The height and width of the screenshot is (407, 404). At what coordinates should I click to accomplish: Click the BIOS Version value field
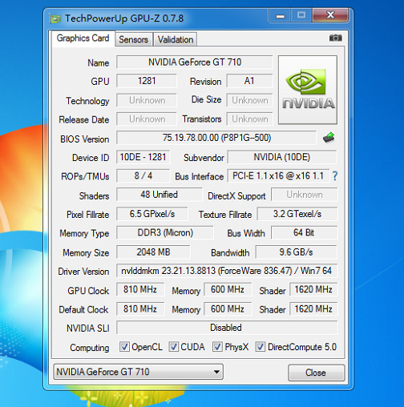[x=216, y=138]
